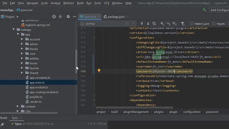Image resolution: width=229 pixels, height=129 pixels.
Task: Expand the content folder
Action: [x=18, y=106]
